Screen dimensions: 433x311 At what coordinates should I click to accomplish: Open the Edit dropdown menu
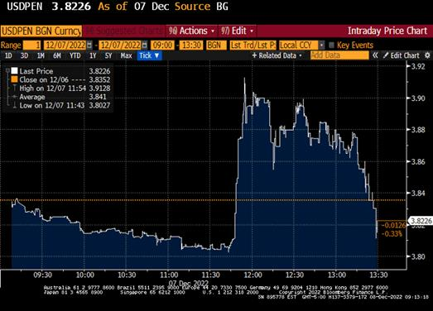pyautogui.click(x=238, y=31)
